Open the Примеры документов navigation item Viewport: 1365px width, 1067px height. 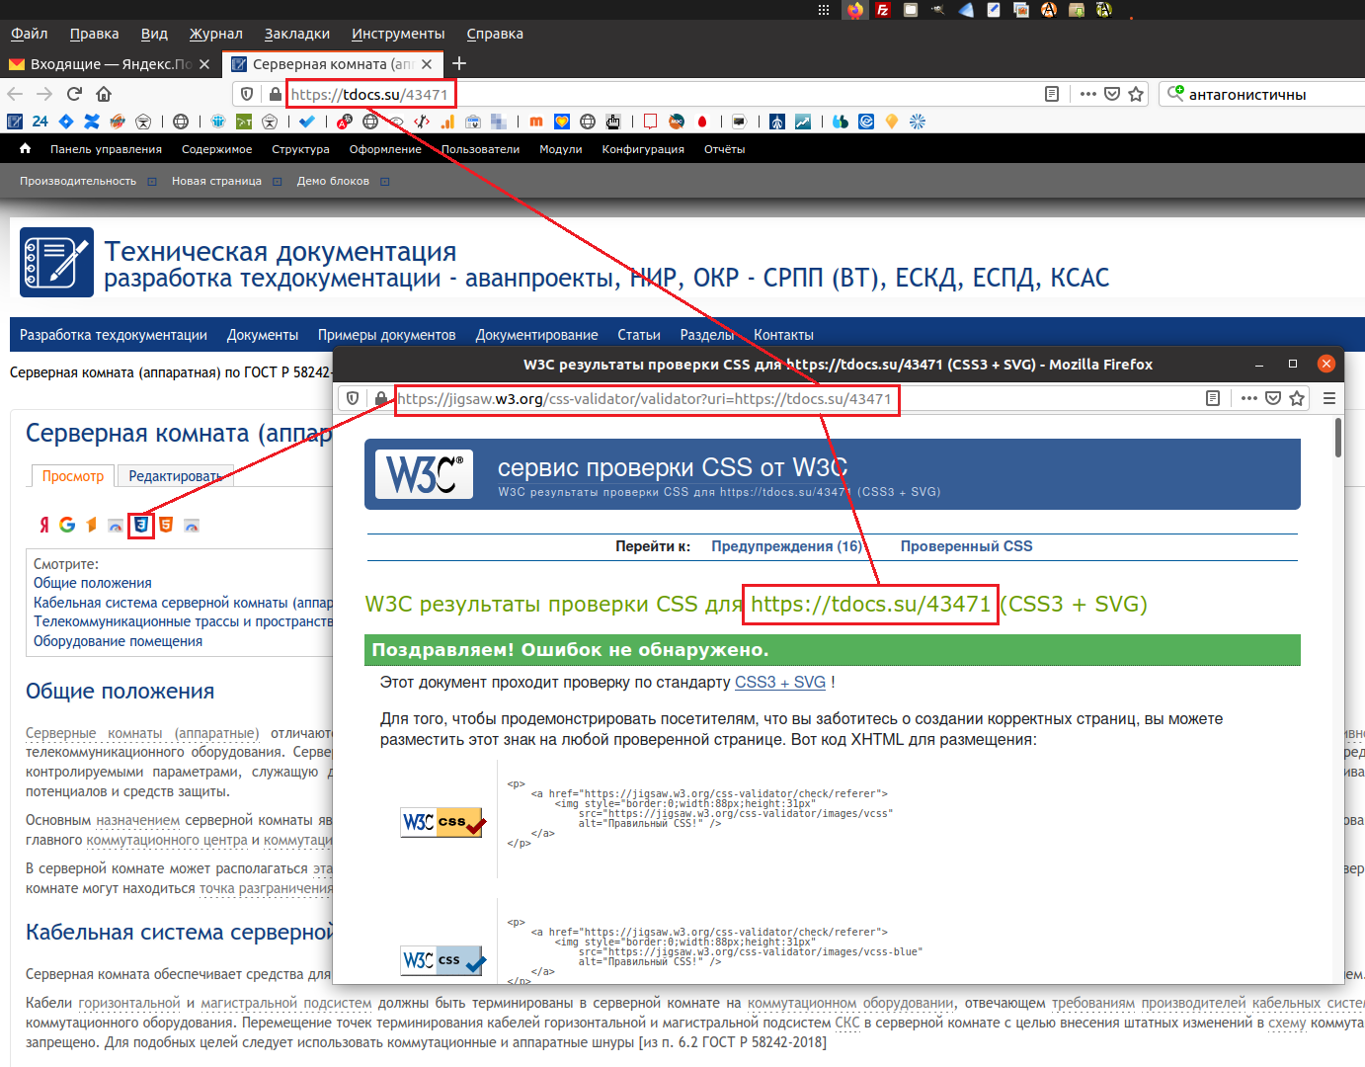[x=387, y=335]
